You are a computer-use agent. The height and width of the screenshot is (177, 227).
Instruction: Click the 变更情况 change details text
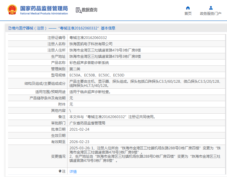[x=145, y=154]
